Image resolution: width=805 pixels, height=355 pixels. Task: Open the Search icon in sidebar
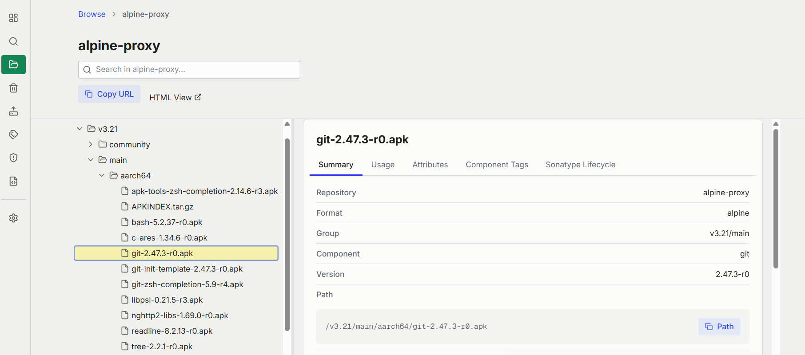tap(13, 41)
